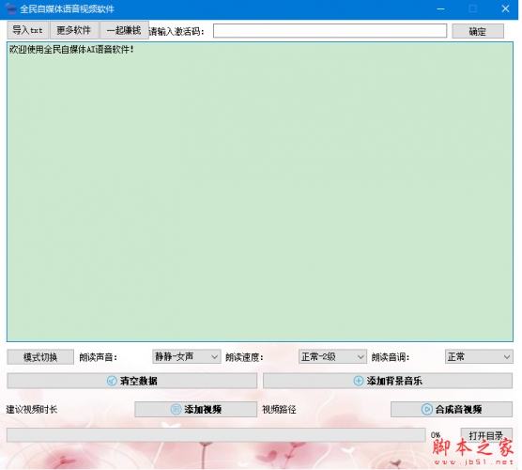
Task: Click the 一起赚钱 button
Action: (x=124, y=30)
